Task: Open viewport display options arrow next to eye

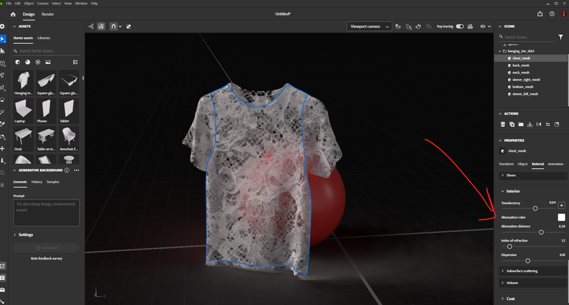Action: click(x=489, y=27)
